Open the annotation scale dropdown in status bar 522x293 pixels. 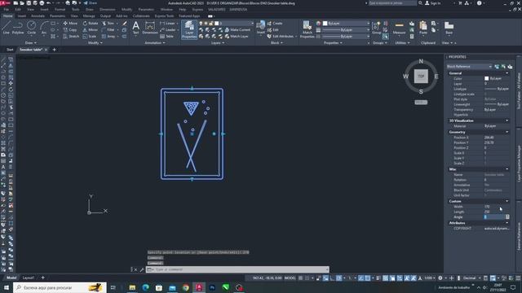tap(430, 278)
